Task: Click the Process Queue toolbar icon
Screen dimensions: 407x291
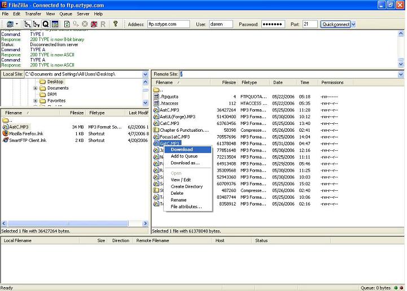Action: click(76, 24)
